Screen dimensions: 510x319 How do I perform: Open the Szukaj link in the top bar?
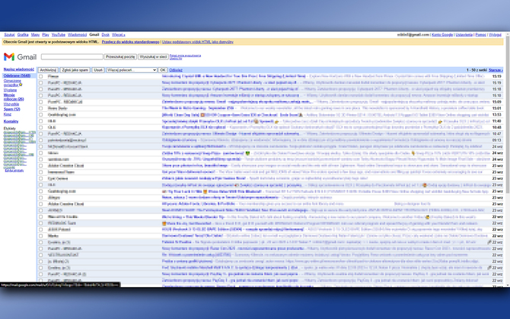point(9,35)
